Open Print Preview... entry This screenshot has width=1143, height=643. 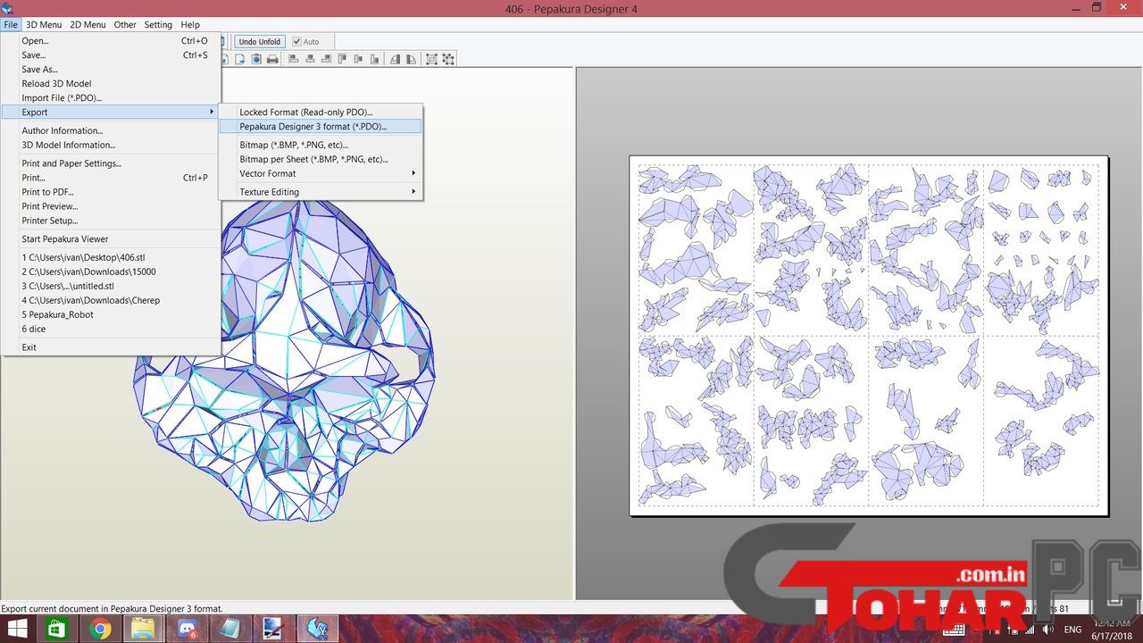111,206
